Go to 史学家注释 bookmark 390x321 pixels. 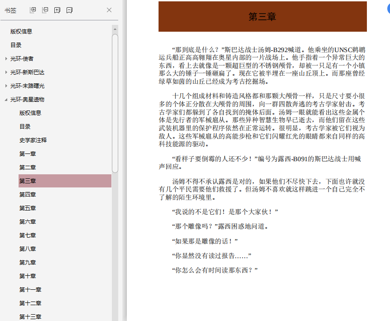(x=33, y=140)
